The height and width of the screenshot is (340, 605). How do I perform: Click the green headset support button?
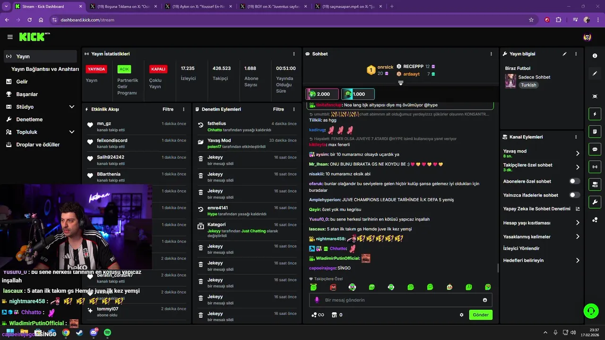[x=591, y=311]
